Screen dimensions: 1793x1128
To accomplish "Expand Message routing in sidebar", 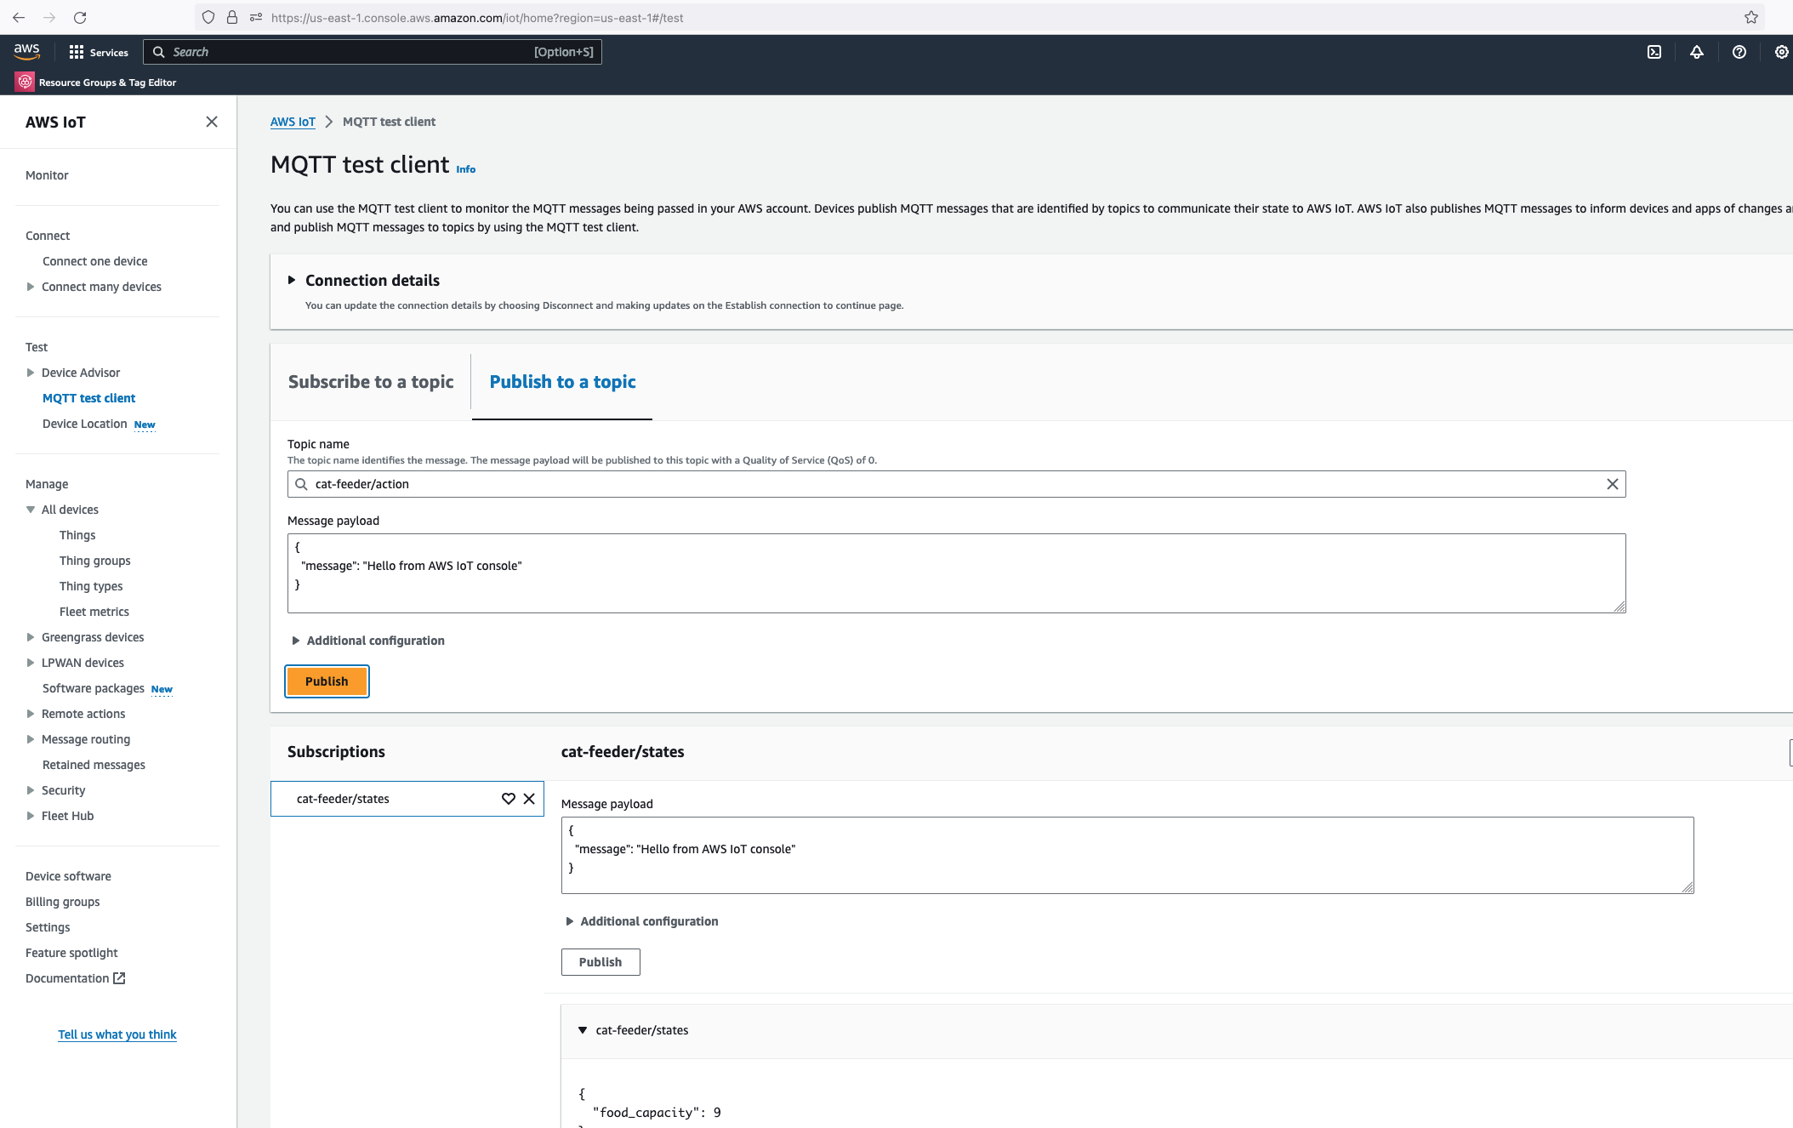I will [x=31, y=739].
